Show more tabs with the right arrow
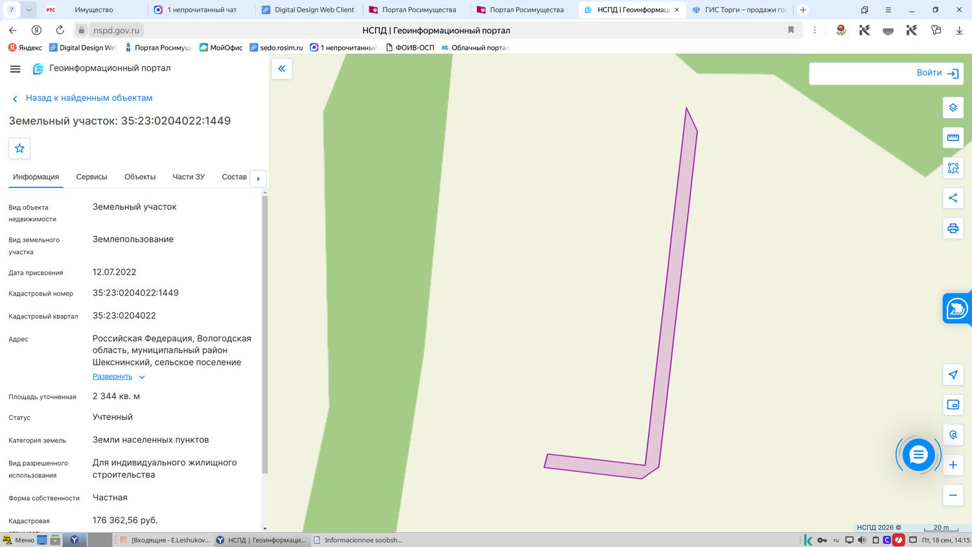This screenshot has width=972, height=547. click(258, 178)
